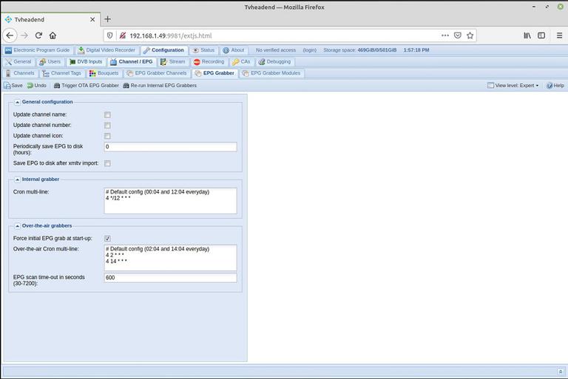Click the Cron multi-line text area
This screenshot has height=379, width=568.
pos(171,200)
